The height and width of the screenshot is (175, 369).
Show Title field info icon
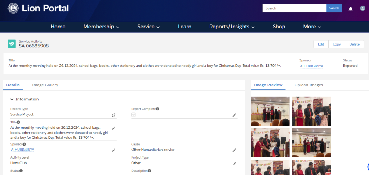[18, 122]
